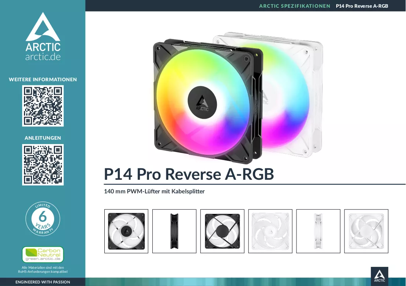Click the Engineered With Passion footer text

(x=43, y=282)
